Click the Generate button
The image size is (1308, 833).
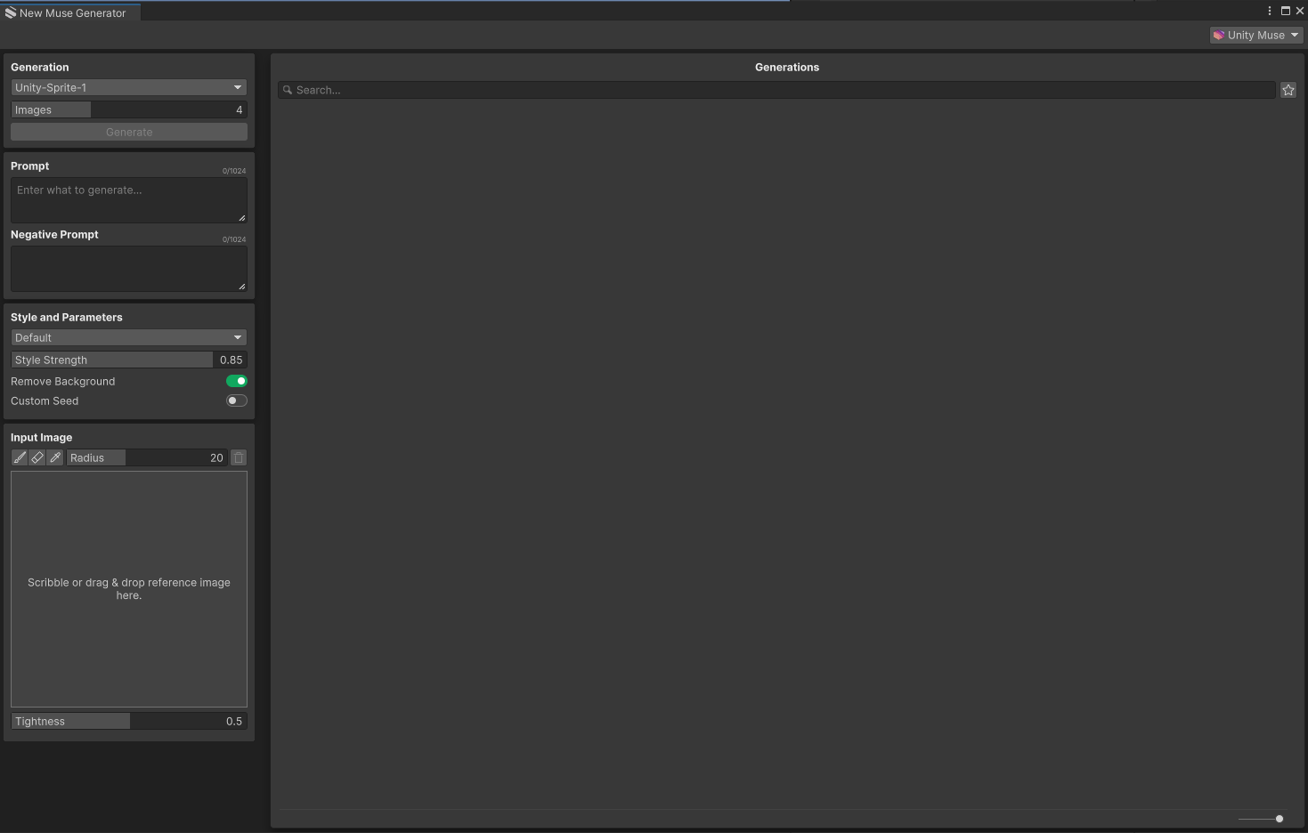tap(129, 132)
